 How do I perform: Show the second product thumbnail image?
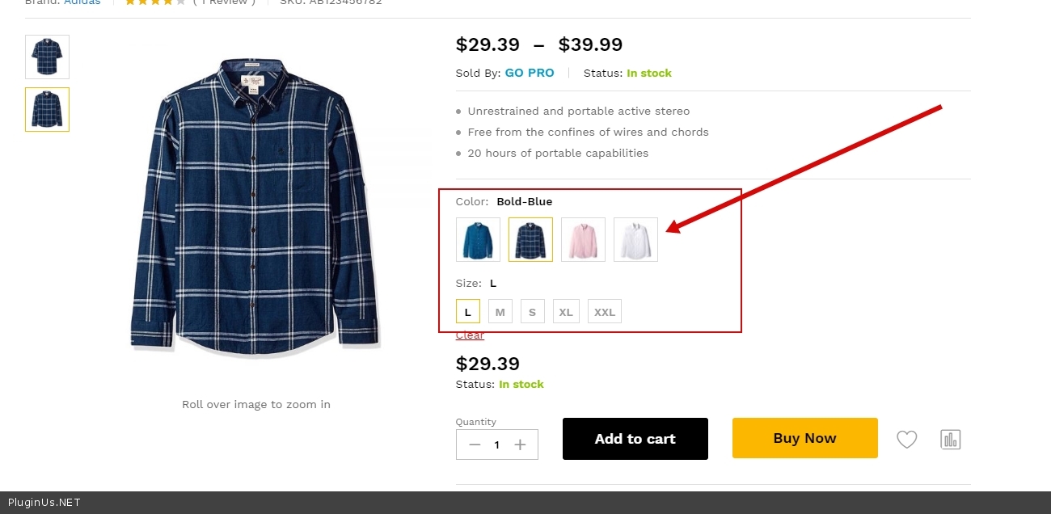click(x=47, y=109)
